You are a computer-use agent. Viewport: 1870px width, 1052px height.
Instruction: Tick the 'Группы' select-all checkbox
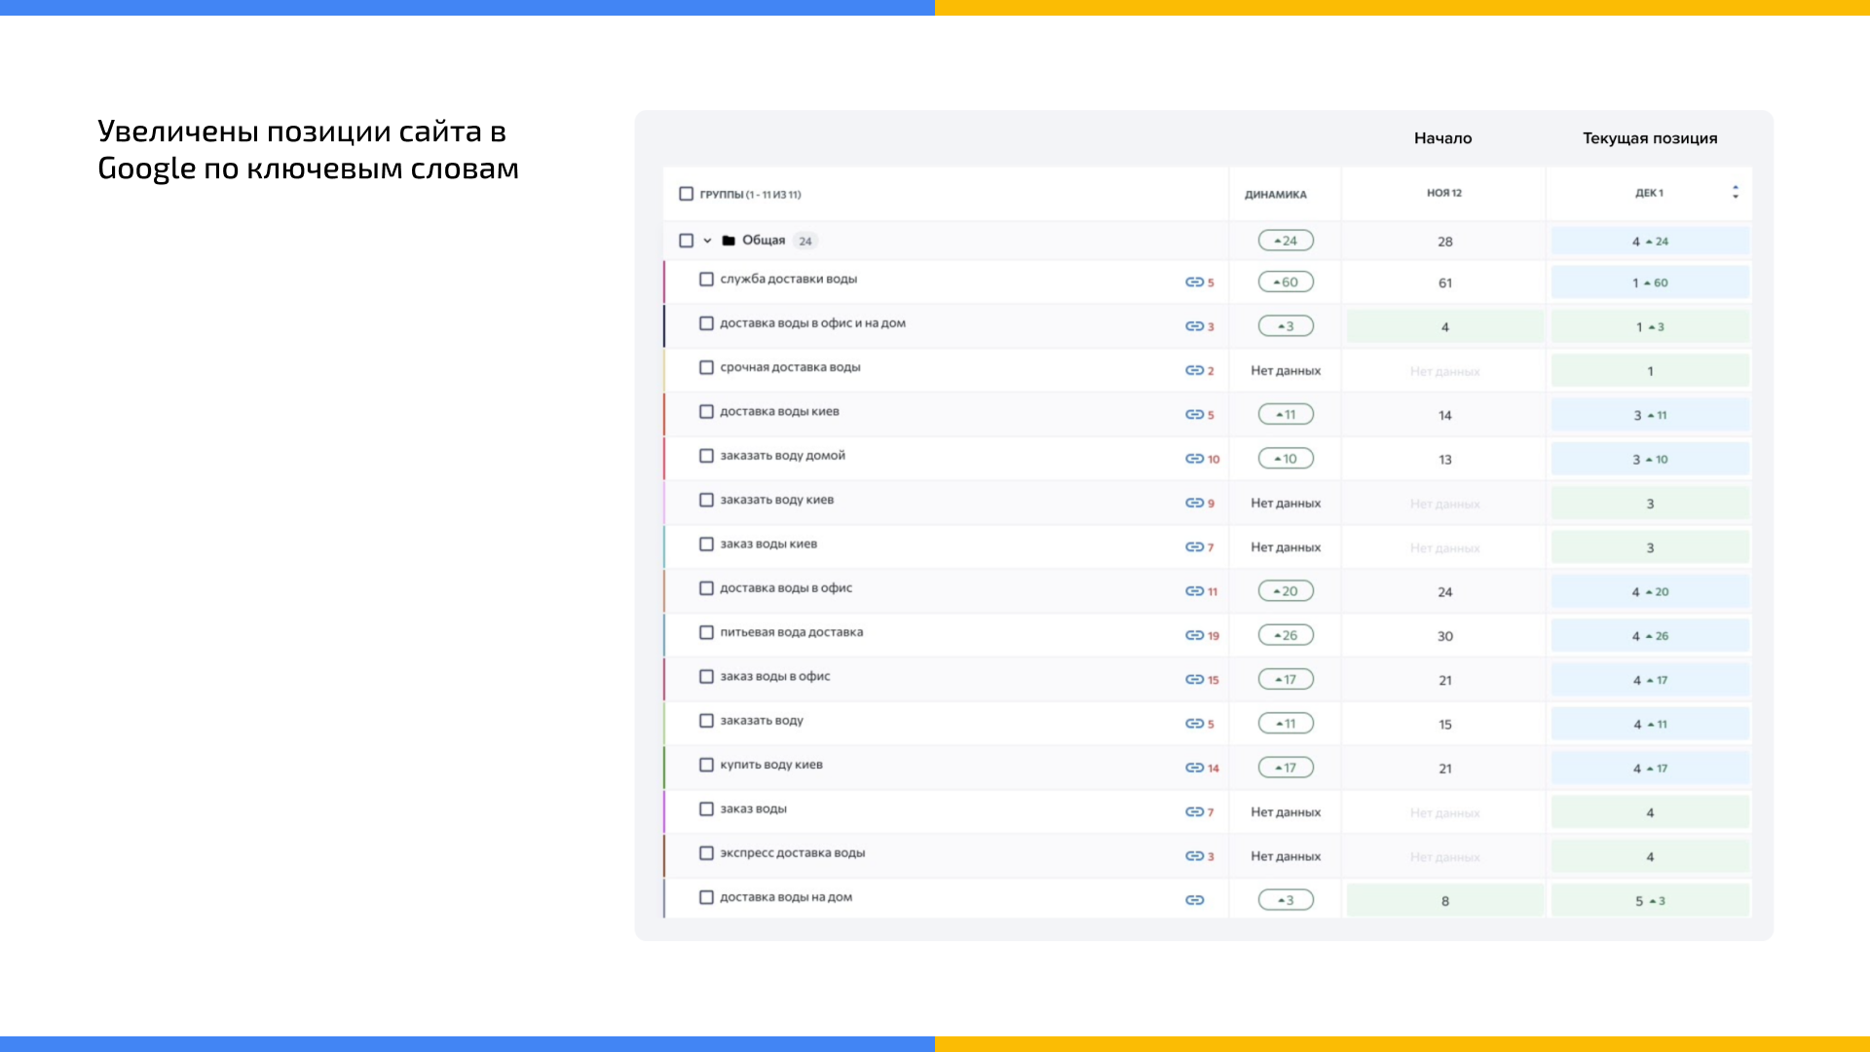pyautogui.click(x=686, y=194)
